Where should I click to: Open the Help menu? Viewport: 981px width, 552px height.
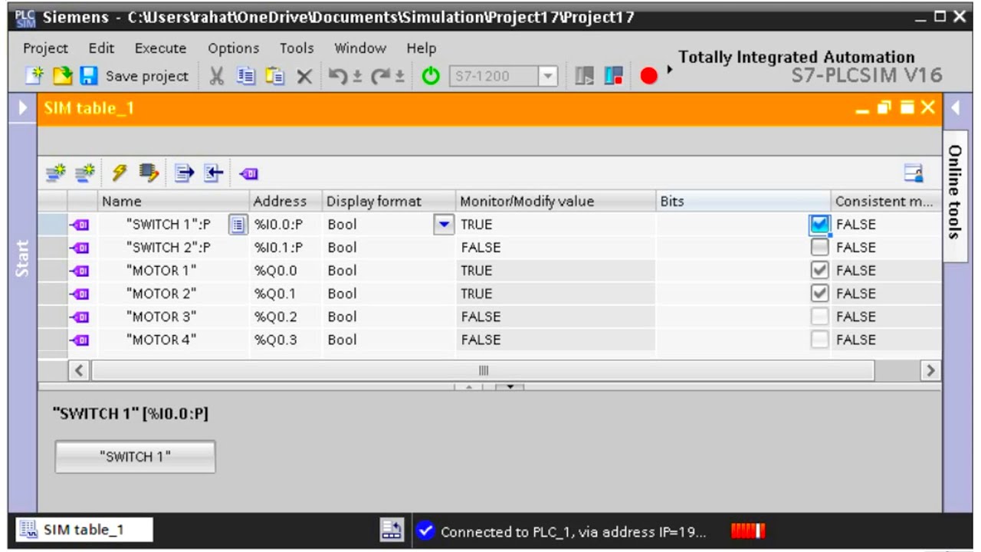pos(421,48)
